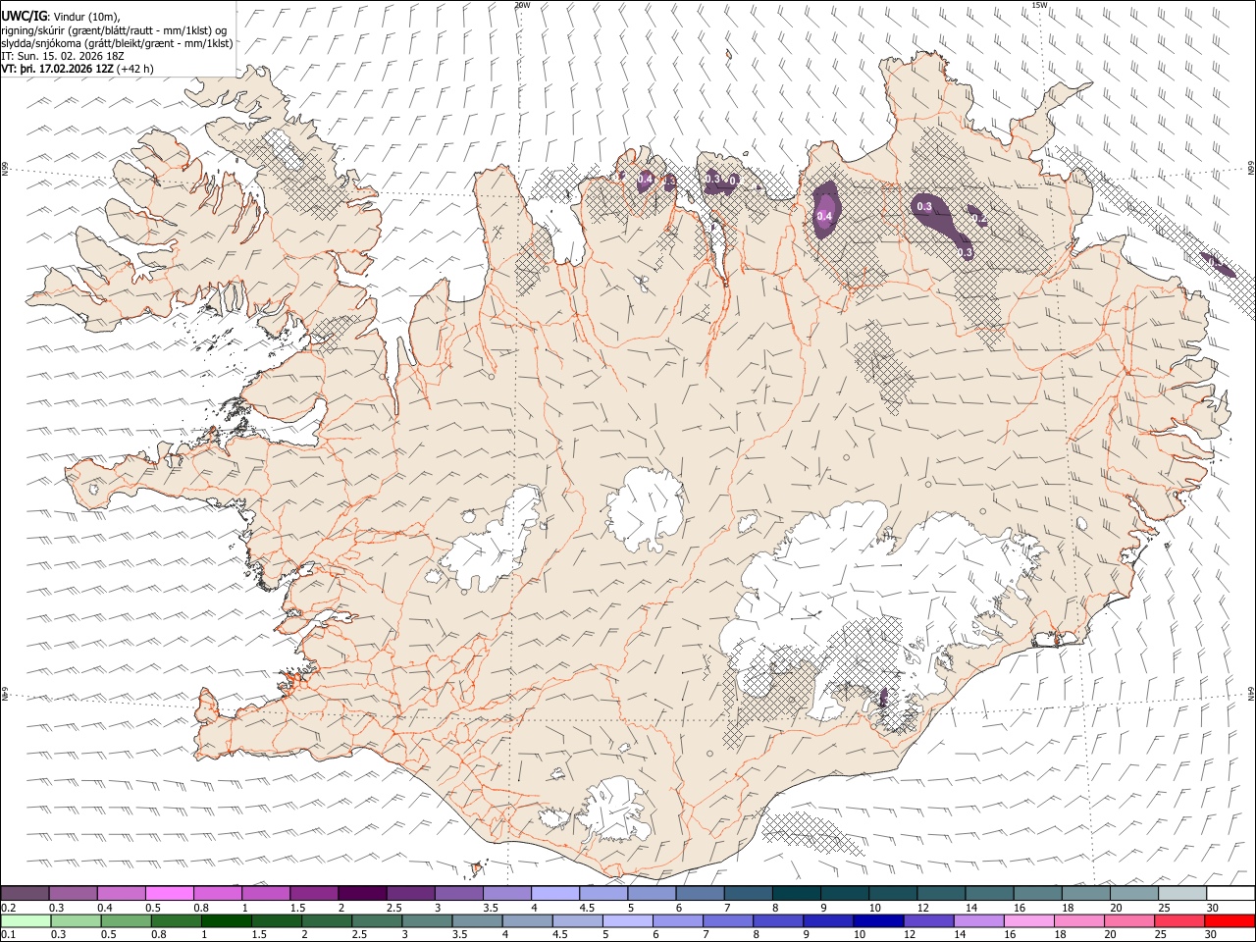Pick the palest green lower legend swatch at 0.1
Viewport: 1256px width, 942px height.
coord(26,920)
